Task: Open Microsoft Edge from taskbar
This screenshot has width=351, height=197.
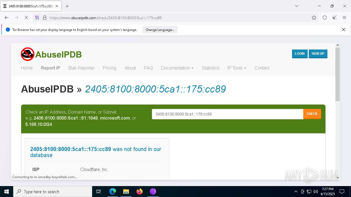Action: 113,192
